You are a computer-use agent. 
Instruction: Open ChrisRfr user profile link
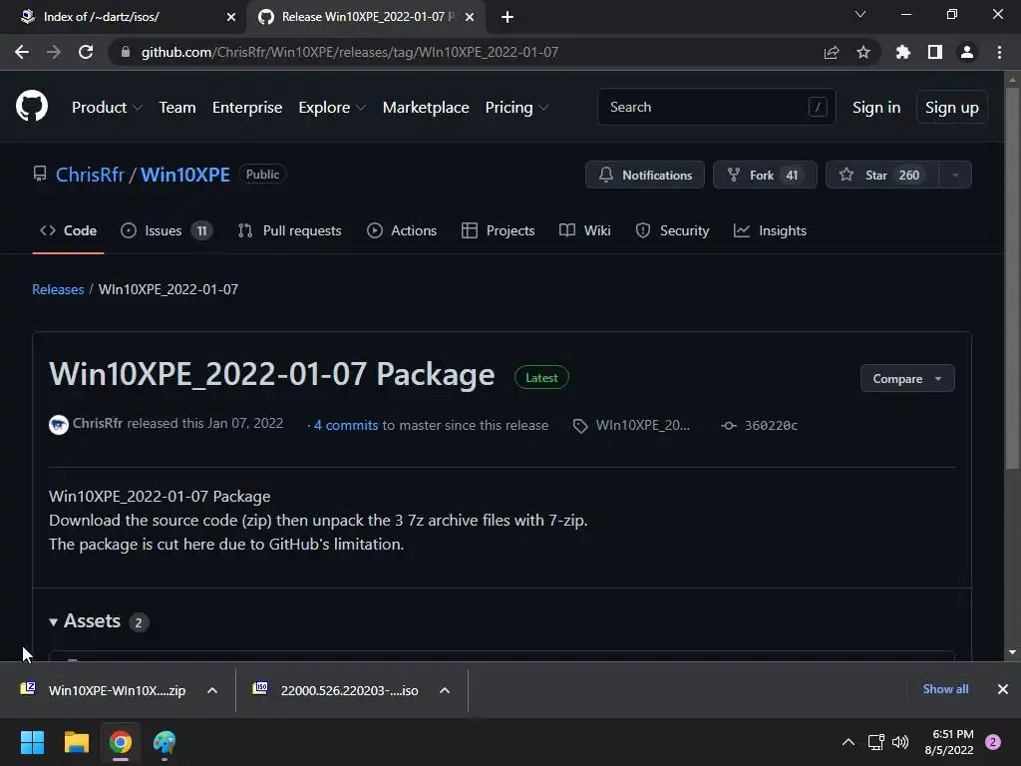(x=90, y=175)
